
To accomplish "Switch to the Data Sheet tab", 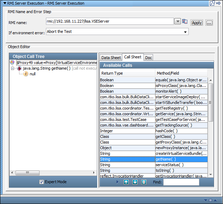I will pos(111,58).
